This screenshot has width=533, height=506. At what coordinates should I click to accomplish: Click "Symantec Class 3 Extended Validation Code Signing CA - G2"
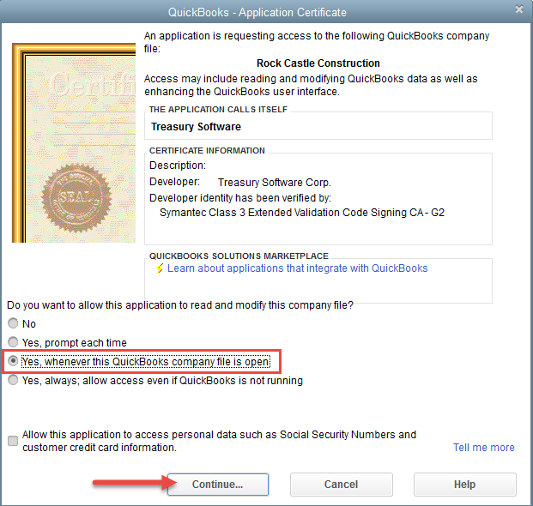(302, 213)
